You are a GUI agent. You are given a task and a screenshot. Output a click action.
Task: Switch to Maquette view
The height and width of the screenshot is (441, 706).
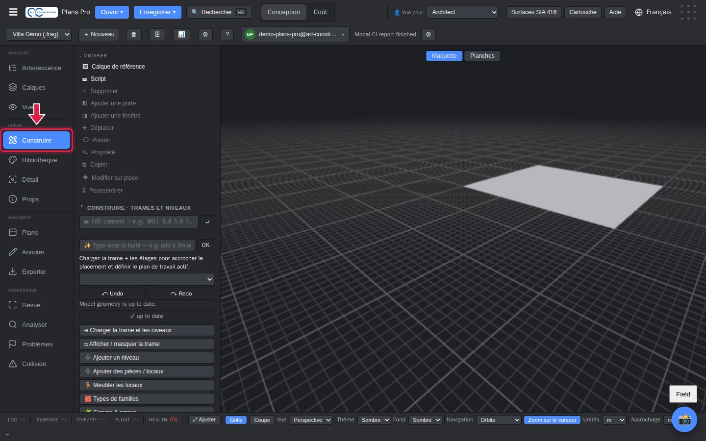pos(444,56)
